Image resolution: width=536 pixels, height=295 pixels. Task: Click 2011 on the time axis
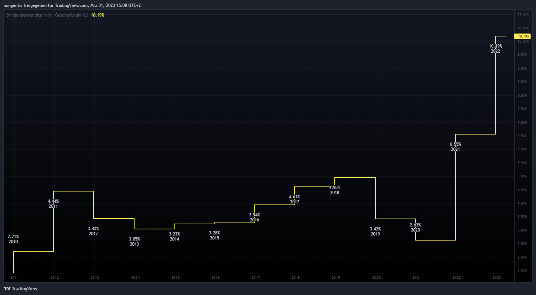pos(14,278)
